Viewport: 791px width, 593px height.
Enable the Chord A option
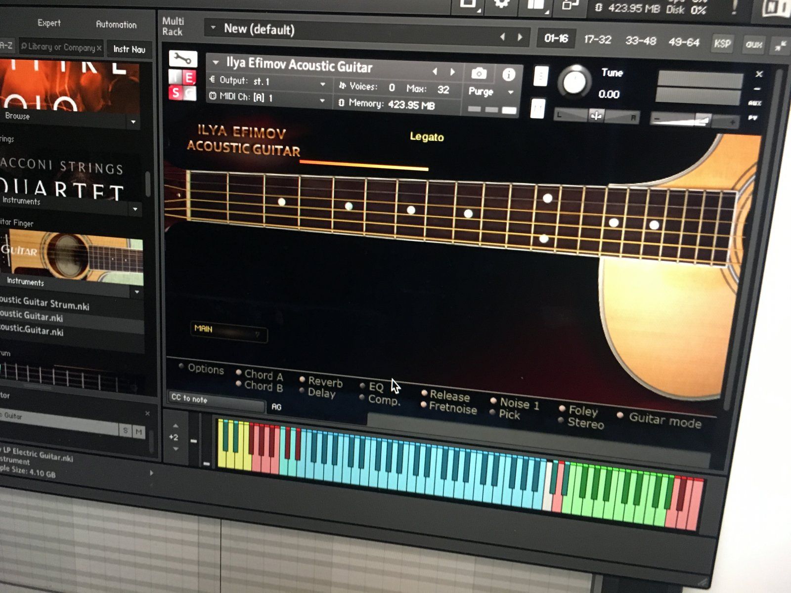(239, 372)
